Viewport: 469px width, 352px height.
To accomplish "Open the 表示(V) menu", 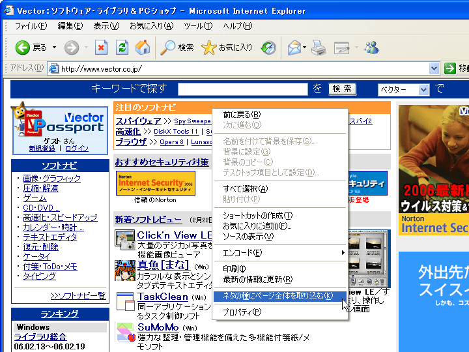I will click(106, 26).
